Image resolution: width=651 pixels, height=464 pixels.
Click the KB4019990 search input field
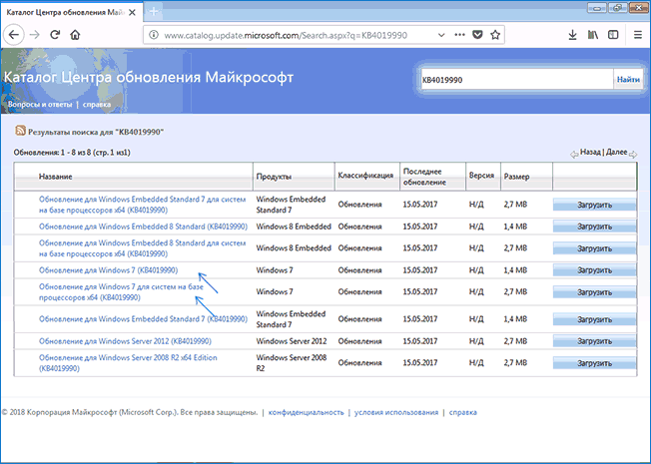(514, 79)
